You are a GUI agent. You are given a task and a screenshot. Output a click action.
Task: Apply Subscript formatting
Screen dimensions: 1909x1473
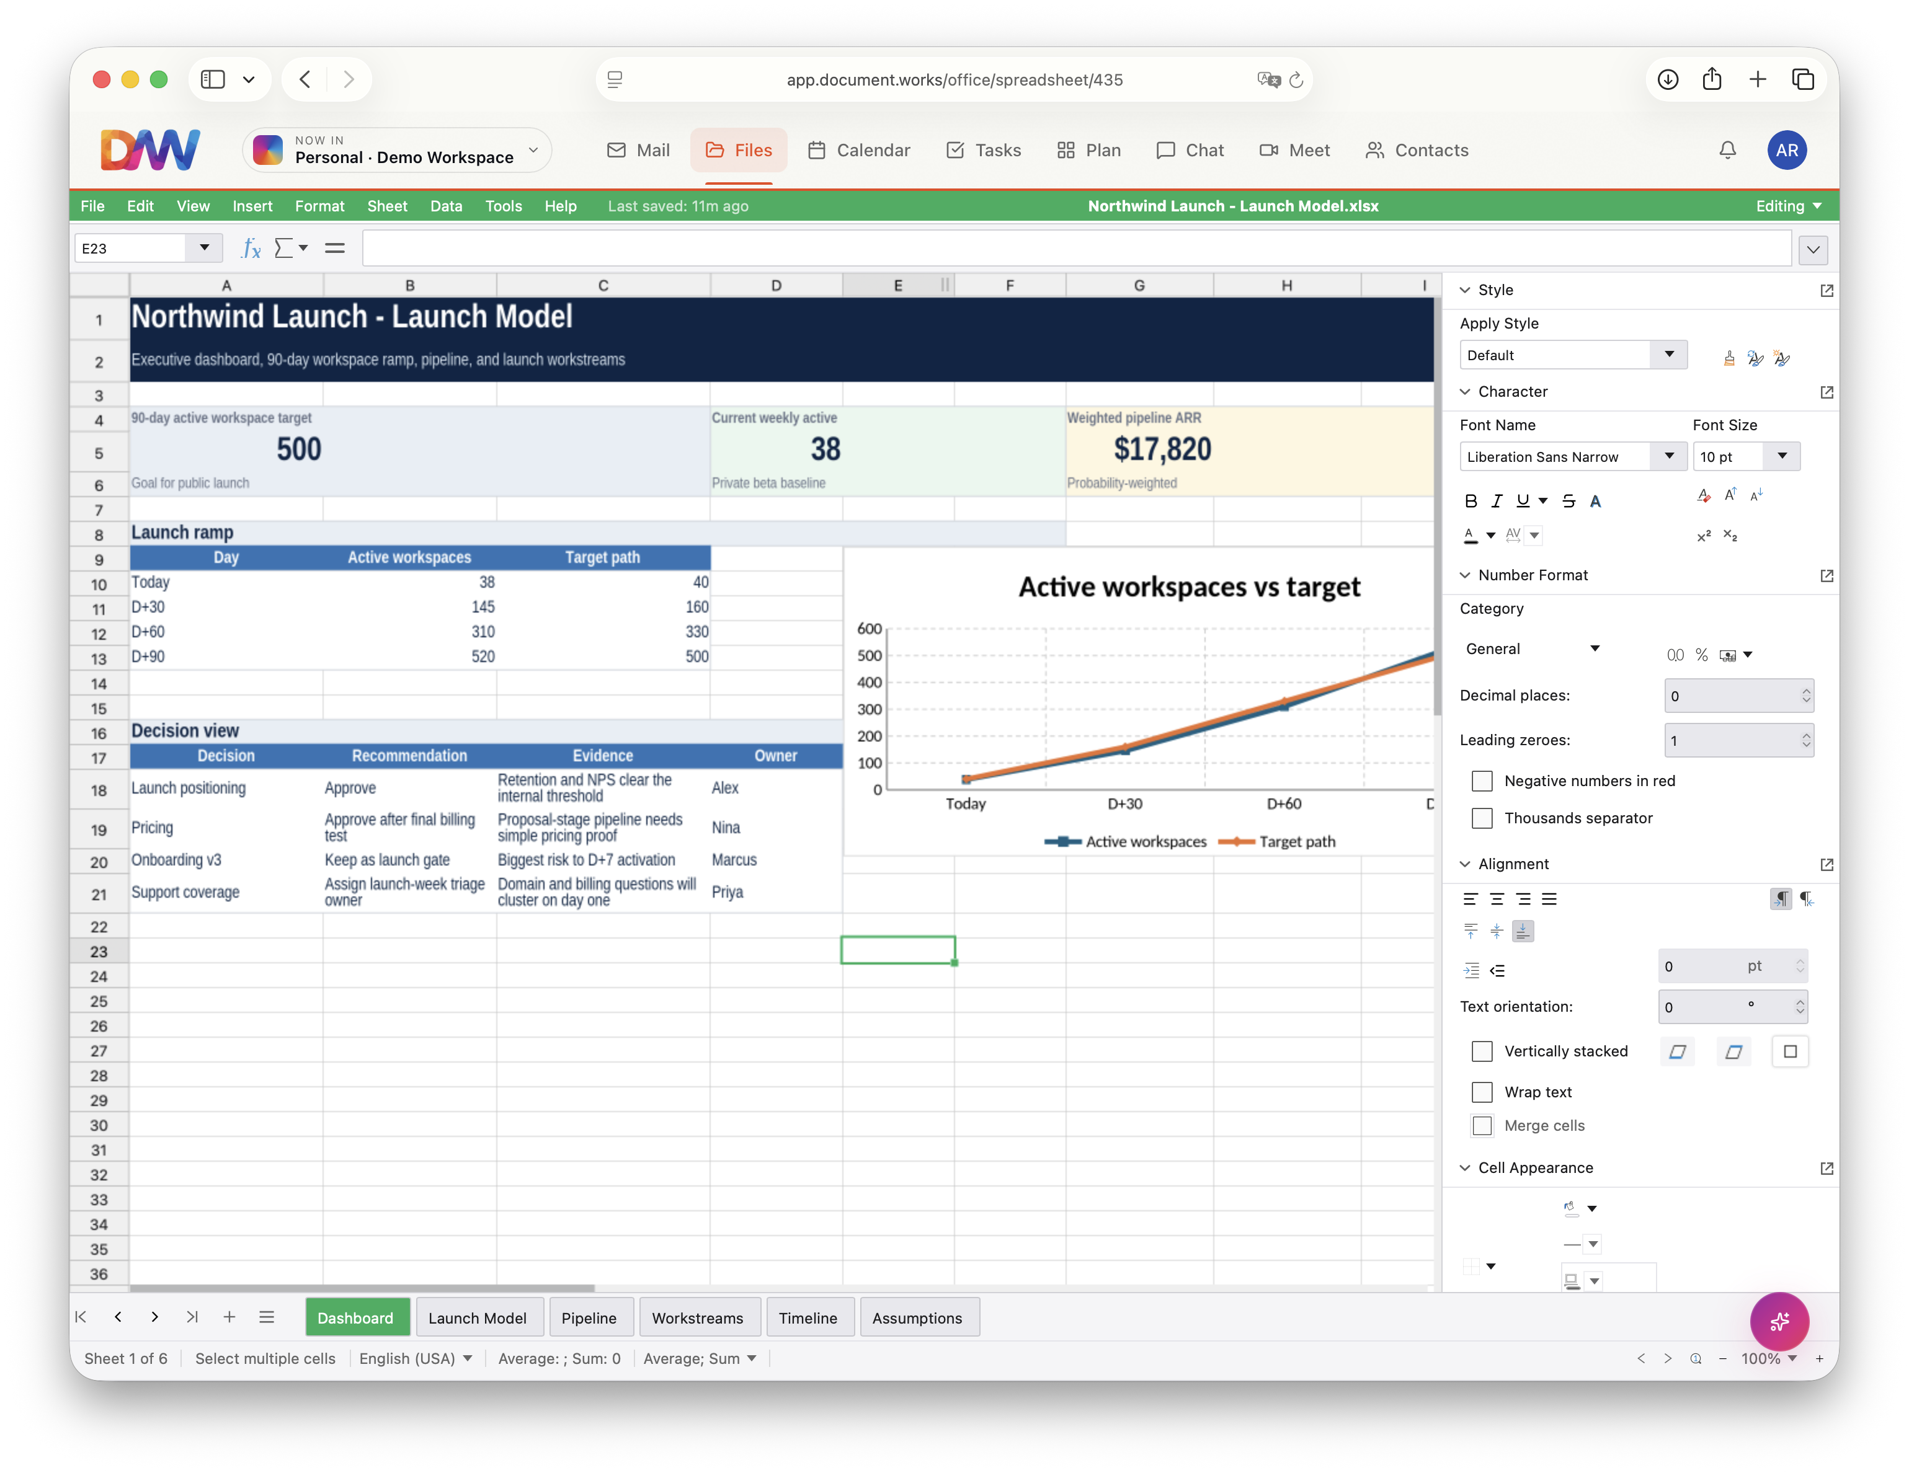pos(1730,536)
